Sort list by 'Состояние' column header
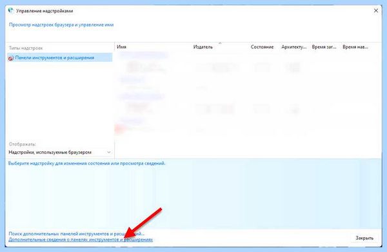 pyautogui.click(x=262, y=47)
